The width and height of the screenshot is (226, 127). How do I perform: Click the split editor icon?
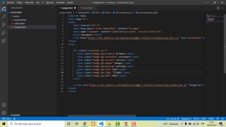pos(218,8)
